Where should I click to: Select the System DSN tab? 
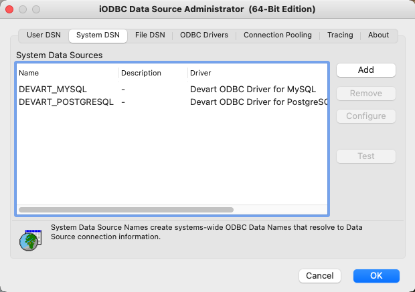pos(98,35)
